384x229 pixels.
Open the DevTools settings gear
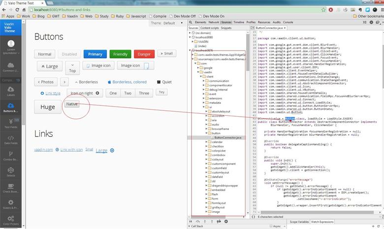coord(370,22)
